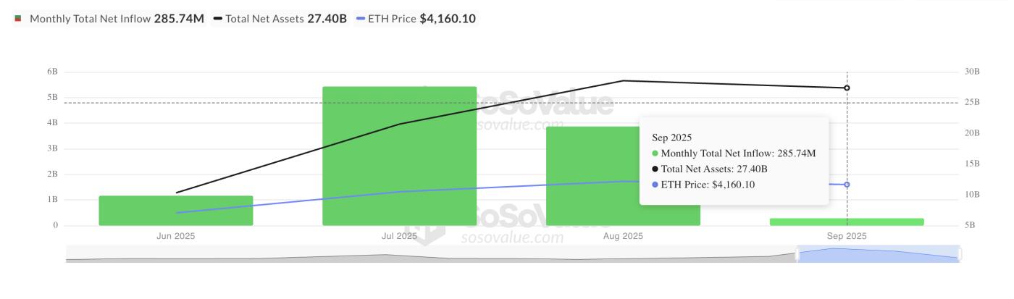1014x299 pixels.
Task: Click the ETH Price Sep 2025 data point
Action: [847, 185]
